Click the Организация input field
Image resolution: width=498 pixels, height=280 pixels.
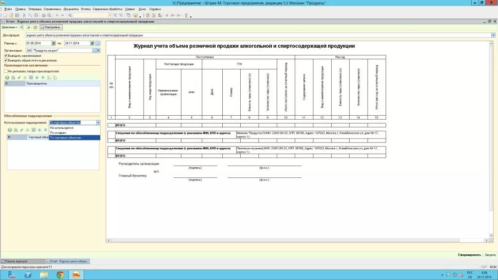point(59,51)
